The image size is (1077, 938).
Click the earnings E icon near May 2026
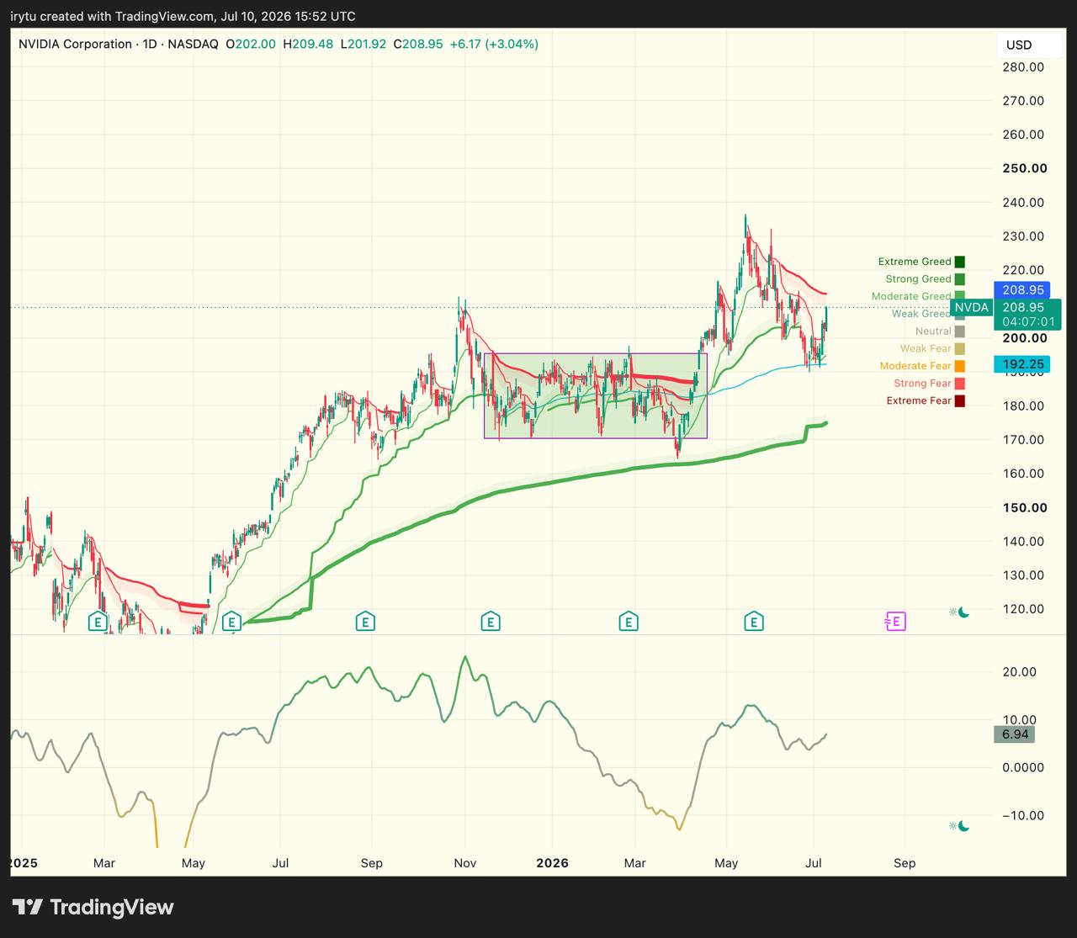click(754, 622)
